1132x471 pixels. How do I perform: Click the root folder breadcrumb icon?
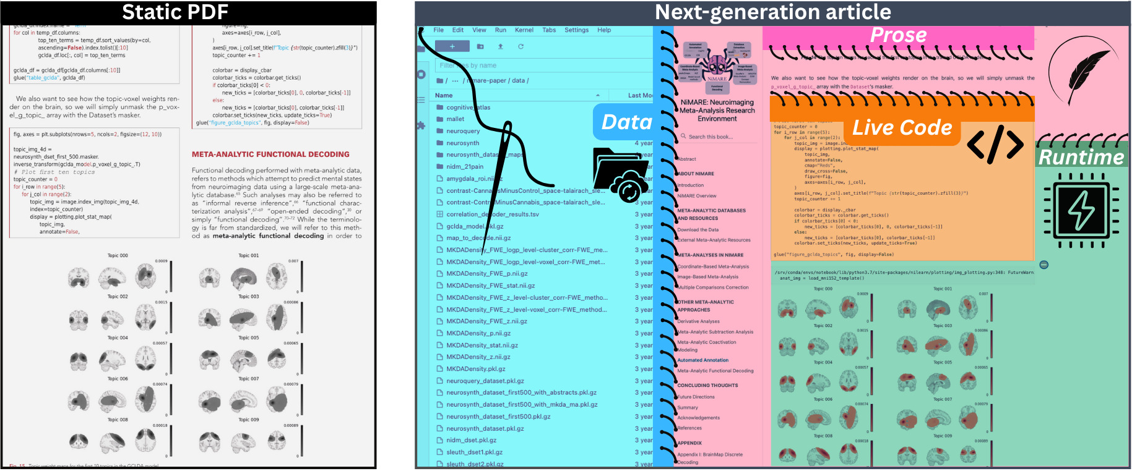coord(440,81)
